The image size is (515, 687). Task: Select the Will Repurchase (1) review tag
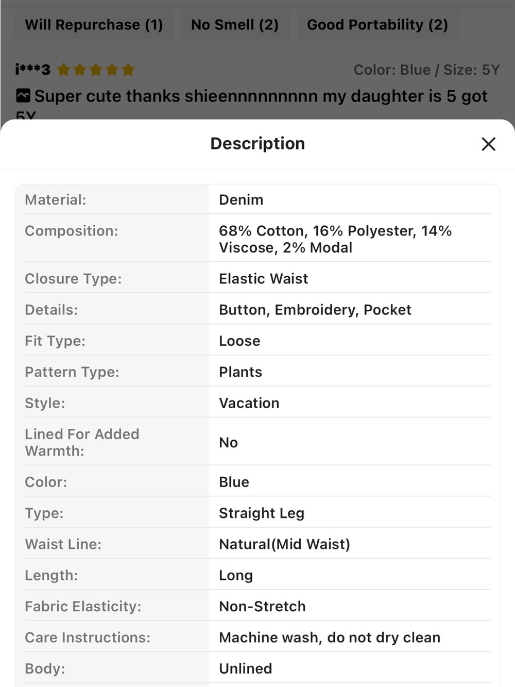coord(94,25)
